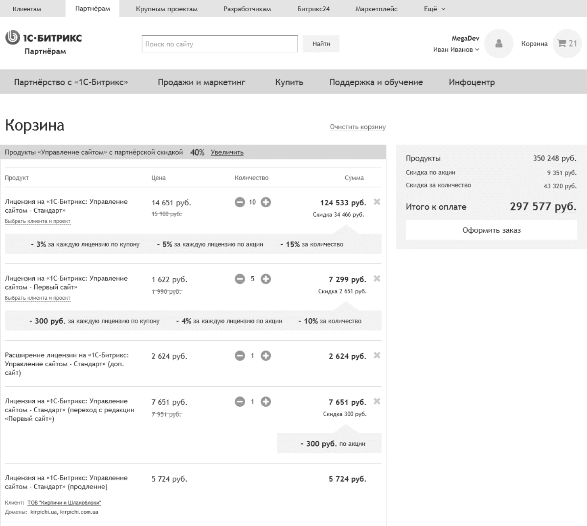The image size is (587, 526).
Task: Increase quantity of Расширение лицензии item
Action: 266,356
